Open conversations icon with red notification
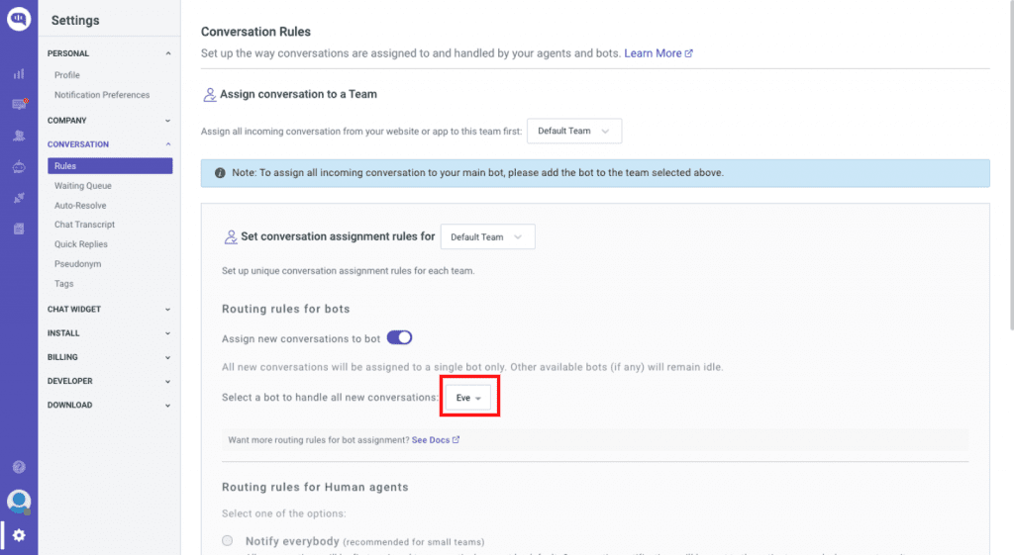 point(20,104)
